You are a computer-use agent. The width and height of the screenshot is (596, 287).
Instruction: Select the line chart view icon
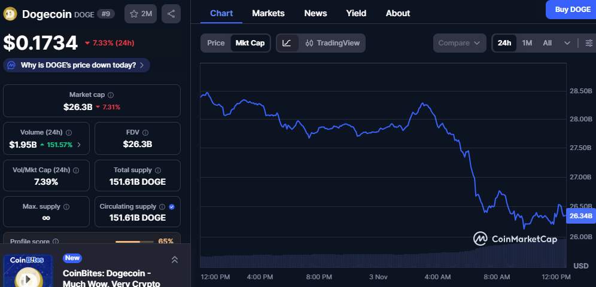click(287, 43)
